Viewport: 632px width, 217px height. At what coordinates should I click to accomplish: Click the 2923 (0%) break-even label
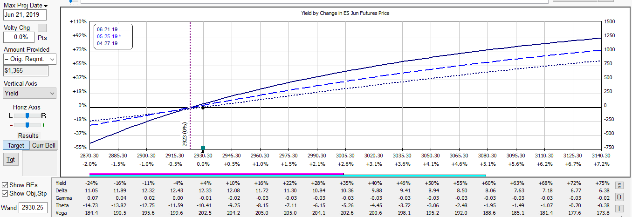tap(185, 134)
